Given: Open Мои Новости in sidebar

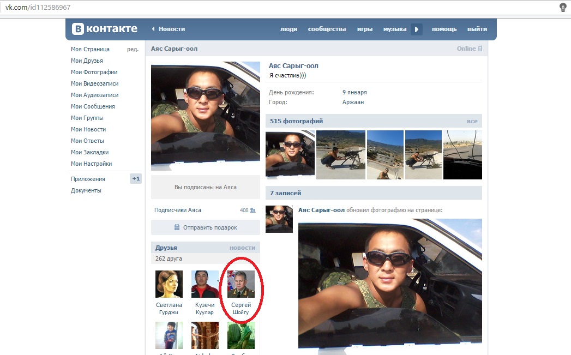Looking at the screenshot, I should [88, 129].
